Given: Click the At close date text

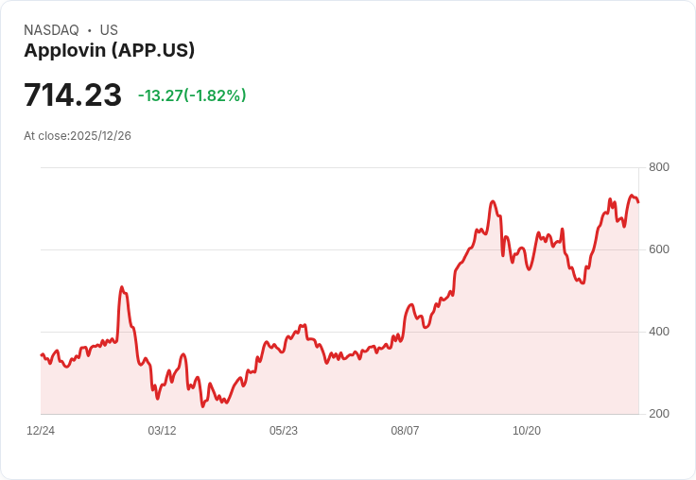Looking at the screenshot, I should (x=78, y=136).
